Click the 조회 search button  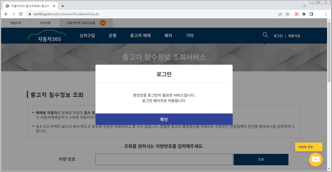coord(261,160)
